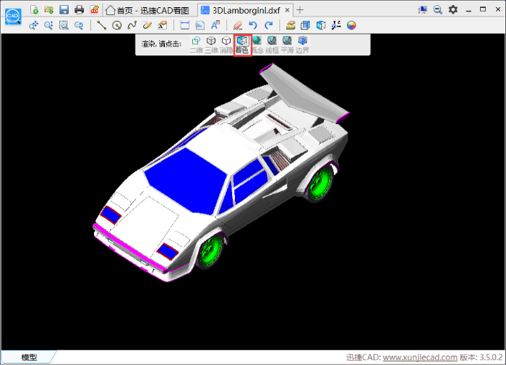
Task: Choose the polyline curve tool
Action: (x=132, y=25)
